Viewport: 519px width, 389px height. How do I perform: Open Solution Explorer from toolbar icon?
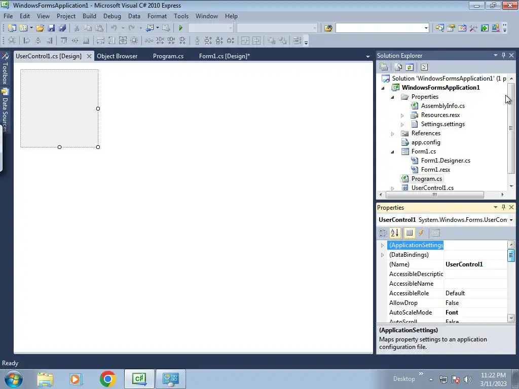(x=439, y=28)
